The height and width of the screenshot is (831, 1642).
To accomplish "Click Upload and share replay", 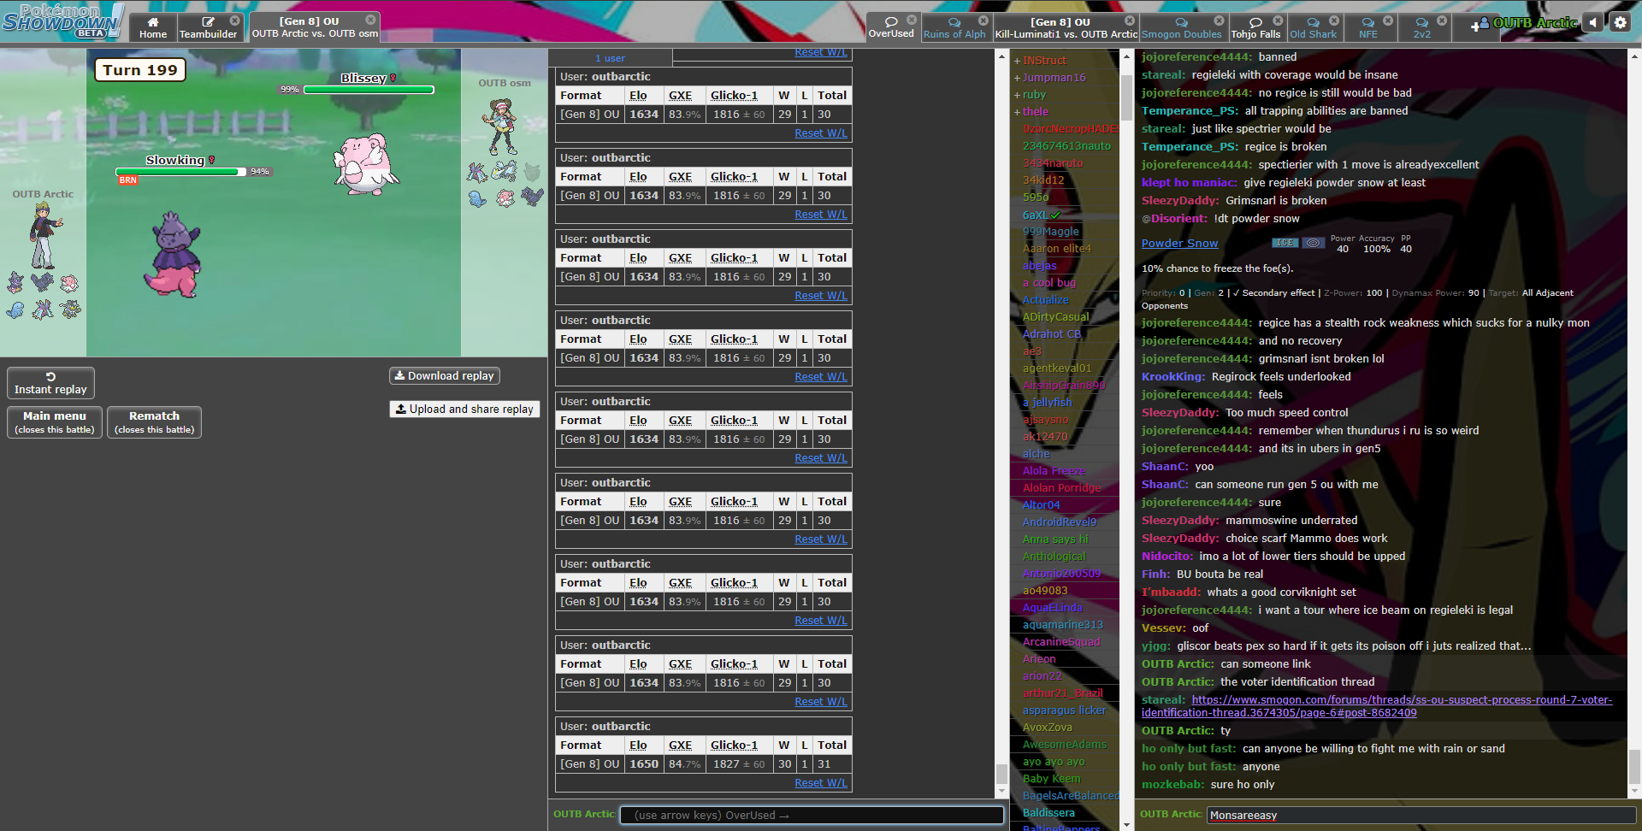I will point(464,410).
